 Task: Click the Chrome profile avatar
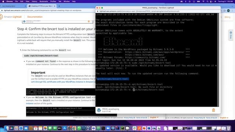228,11
